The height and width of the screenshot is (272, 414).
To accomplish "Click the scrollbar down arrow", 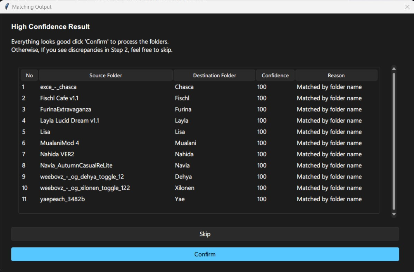I will coord(394,214).
